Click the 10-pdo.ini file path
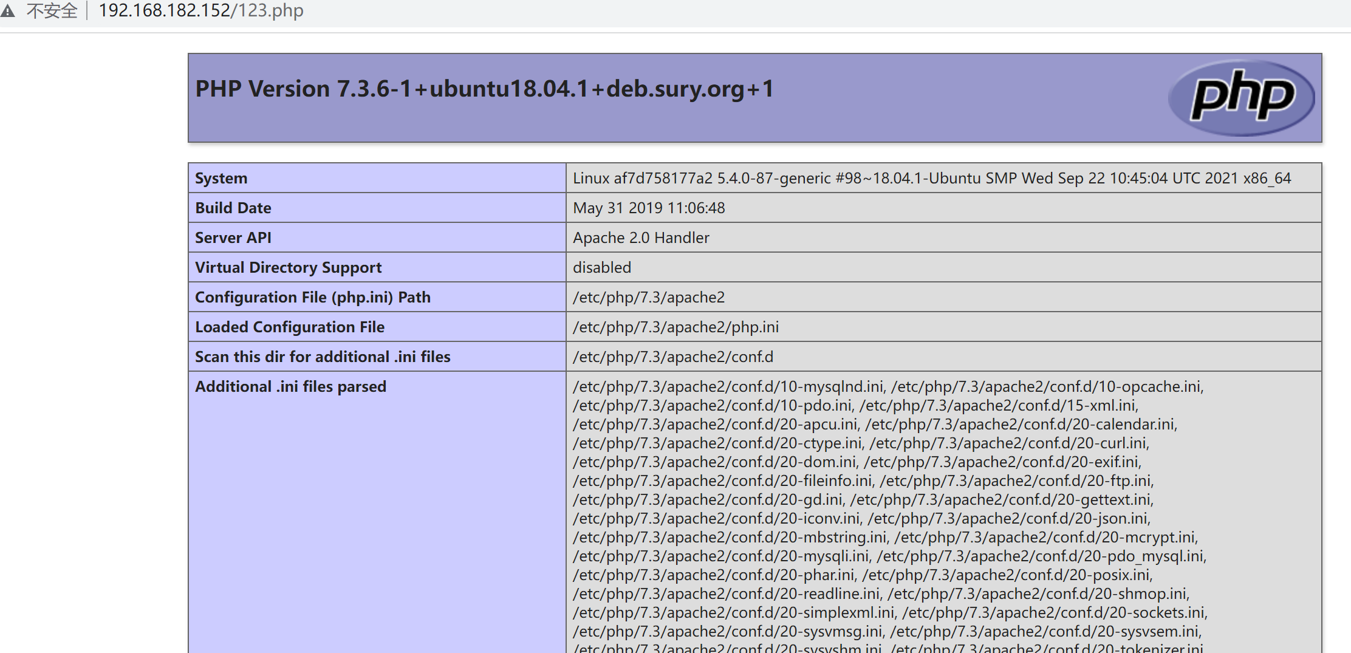 (x=713, y=405)
